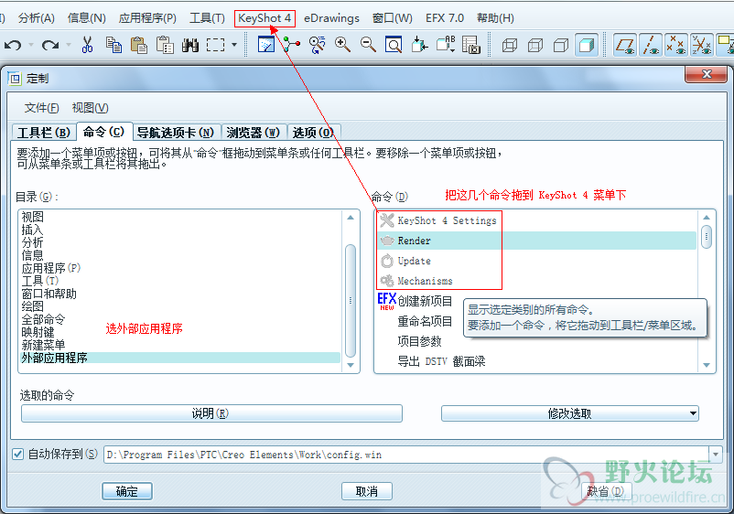Click the saved view list AB icon
734x514 pixels.
click(446, 45)
